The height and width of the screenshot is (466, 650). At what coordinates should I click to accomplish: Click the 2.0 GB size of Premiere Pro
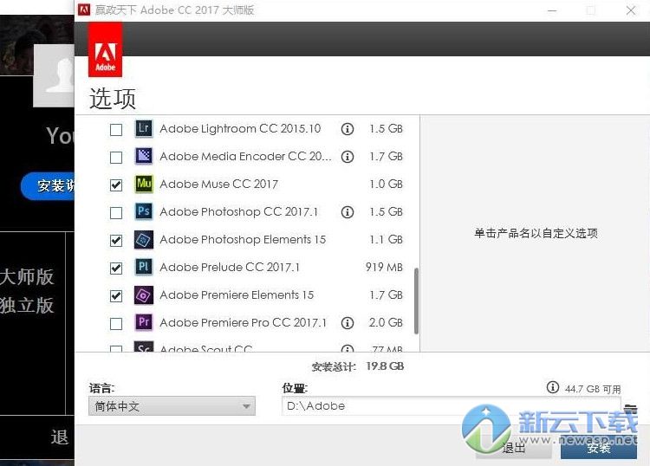point(386,322)
